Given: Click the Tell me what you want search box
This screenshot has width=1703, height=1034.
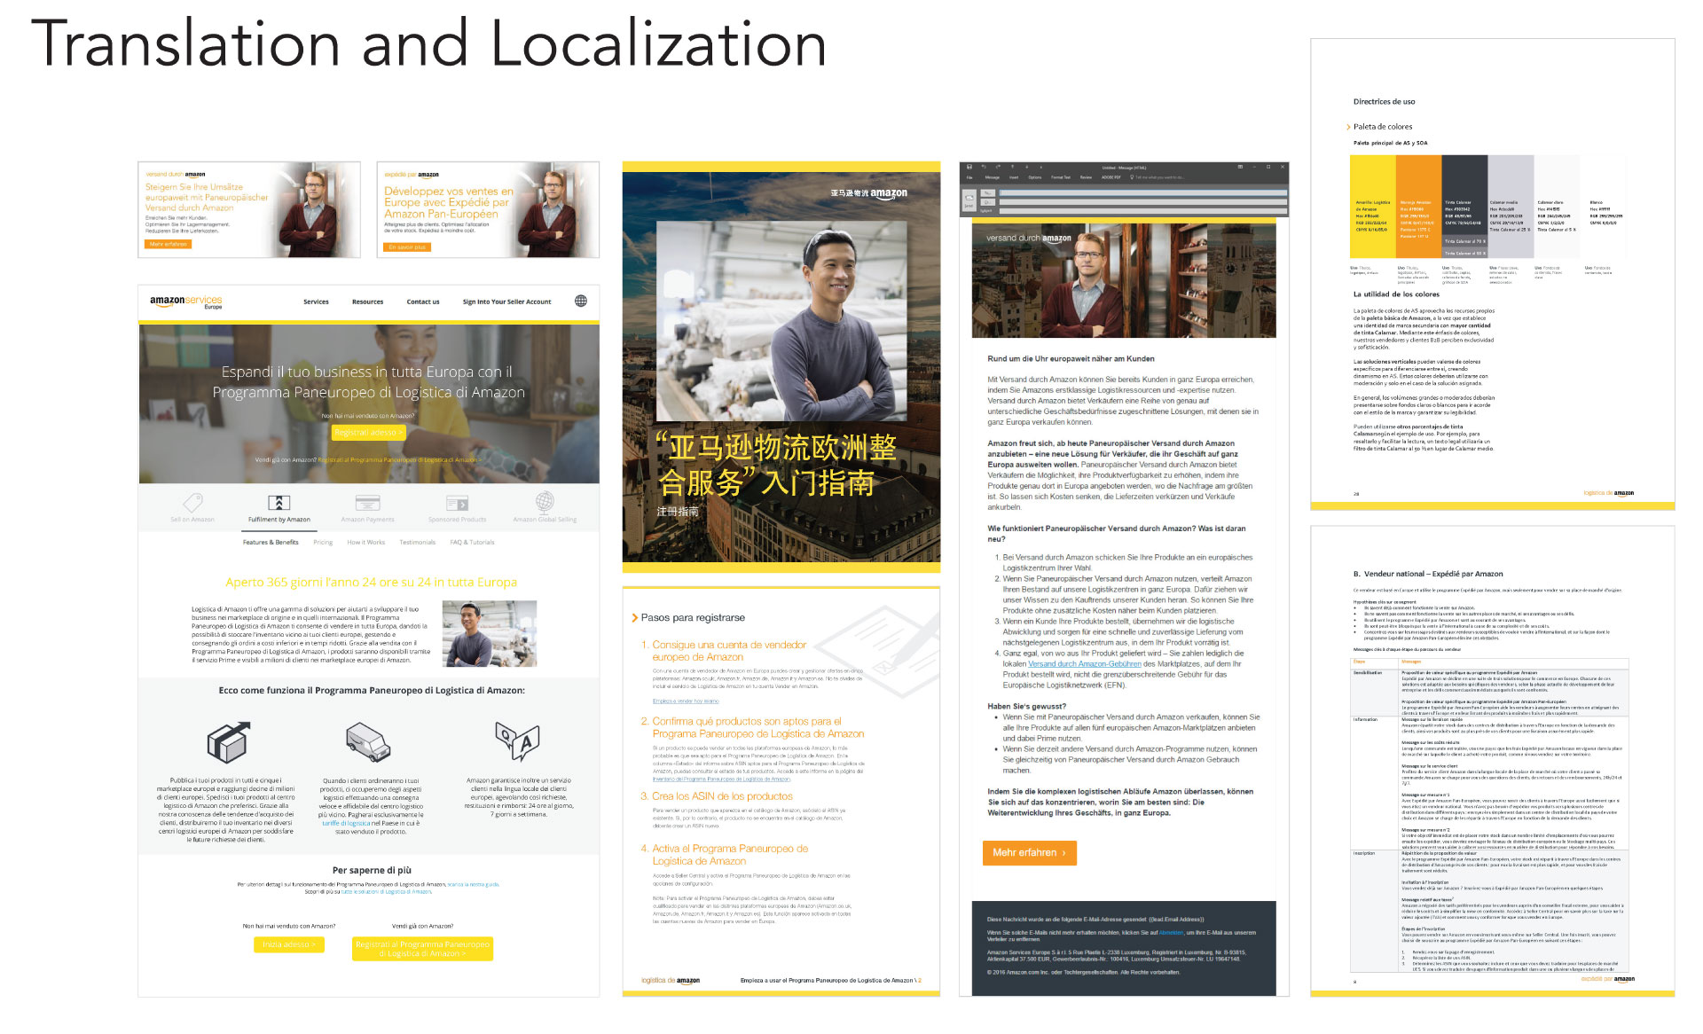Looking at the screenshot, I should point(1158,177).
